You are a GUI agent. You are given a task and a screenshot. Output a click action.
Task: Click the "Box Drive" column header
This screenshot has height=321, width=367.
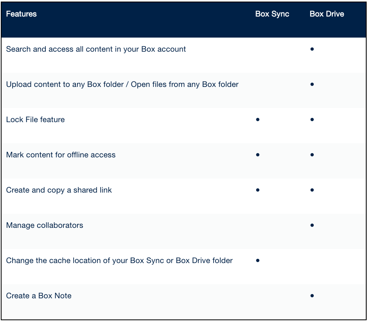coord(327,14)
